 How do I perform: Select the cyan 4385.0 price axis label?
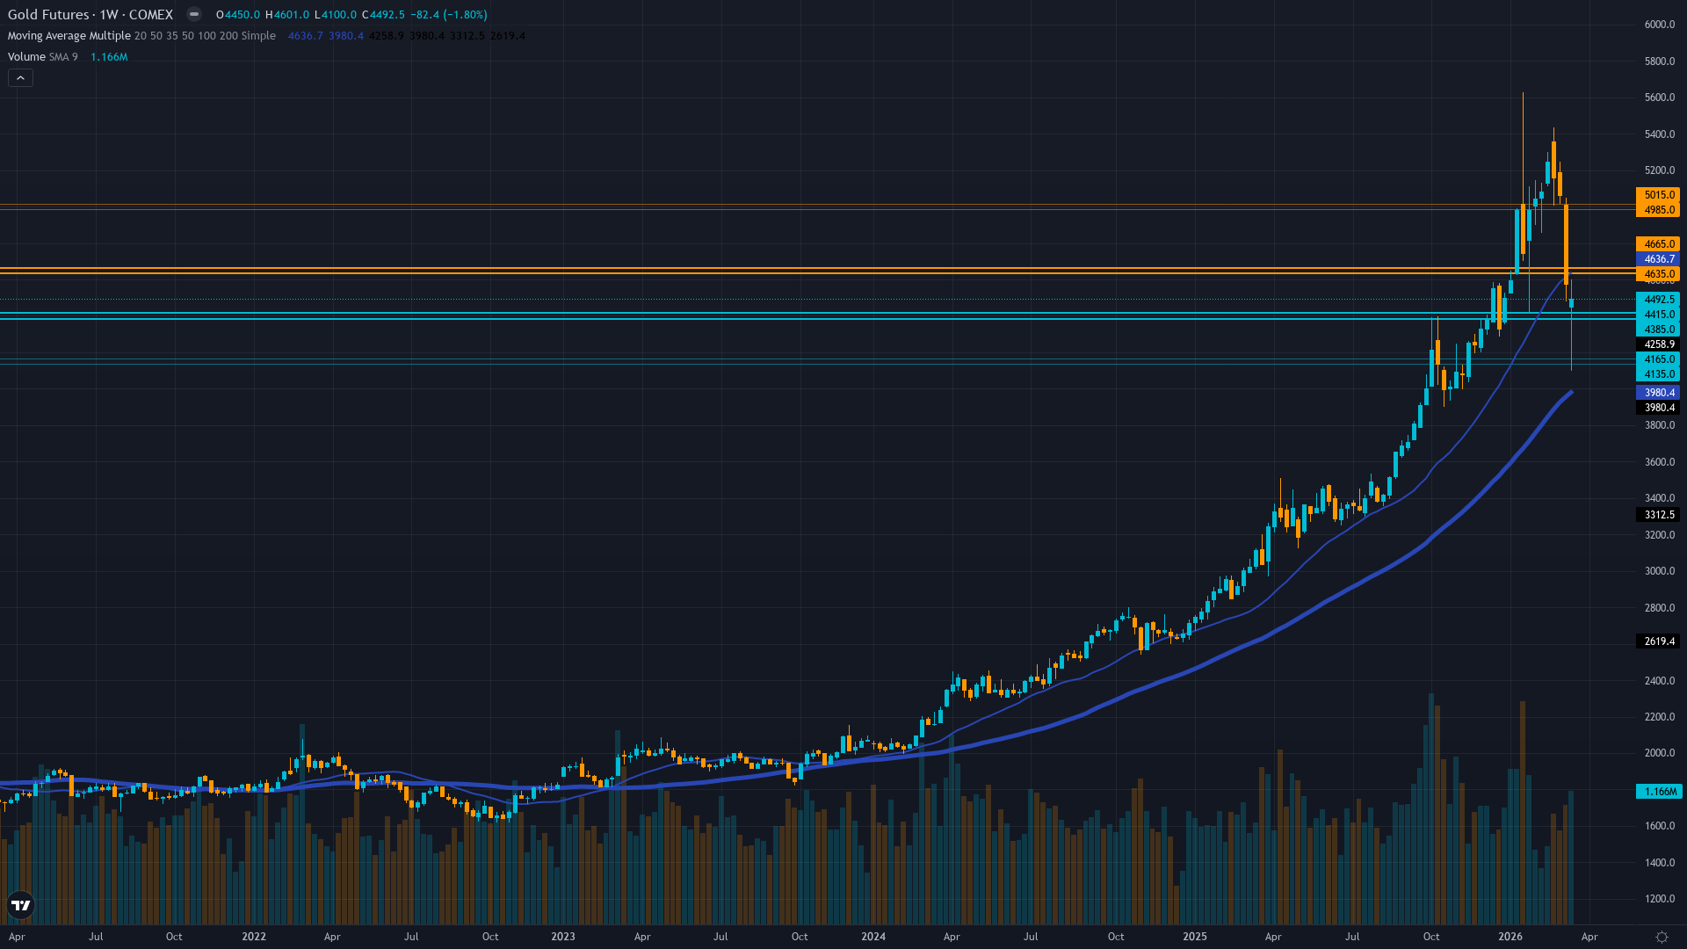1658,330
